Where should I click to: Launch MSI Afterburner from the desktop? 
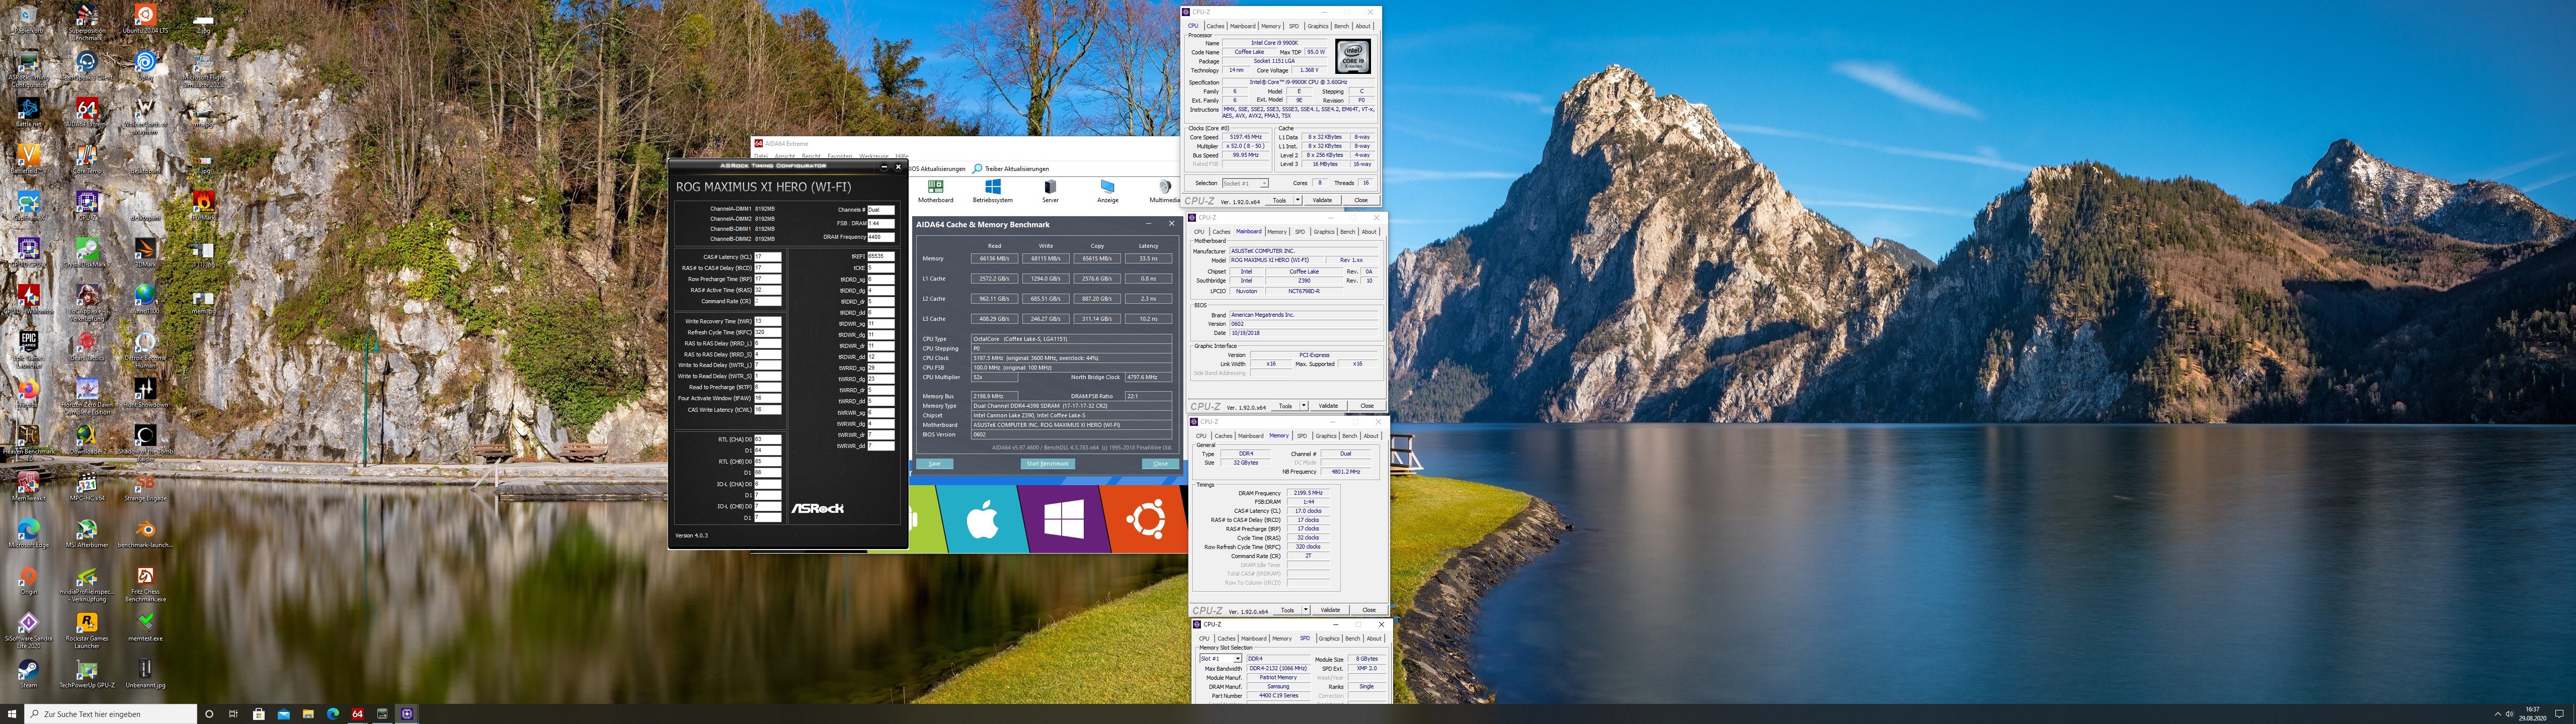point(87,533)
